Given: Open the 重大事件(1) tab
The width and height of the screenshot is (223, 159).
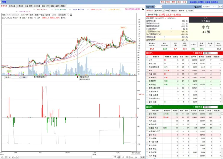Looking at the screenshot, I should click(159, 11).
